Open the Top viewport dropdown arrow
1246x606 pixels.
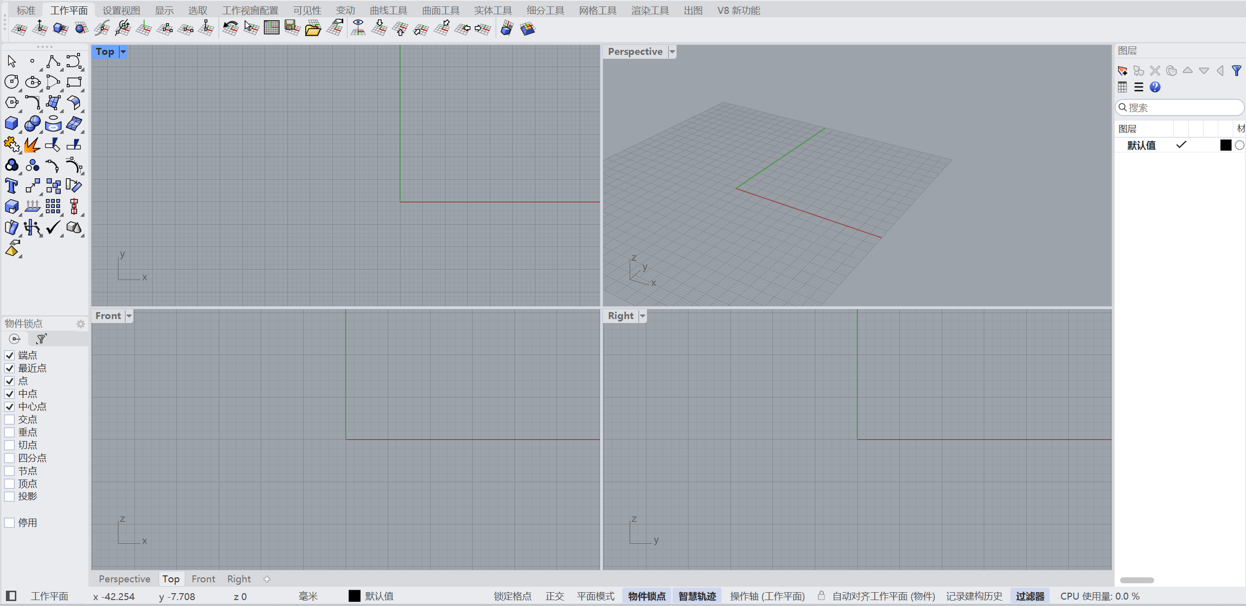click(123, 52)
